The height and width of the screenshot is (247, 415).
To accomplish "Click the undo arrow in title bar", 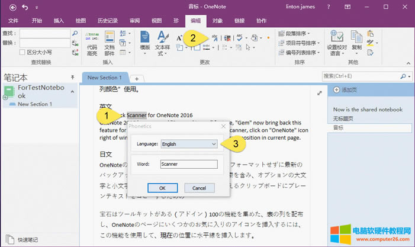I will 24,7.
